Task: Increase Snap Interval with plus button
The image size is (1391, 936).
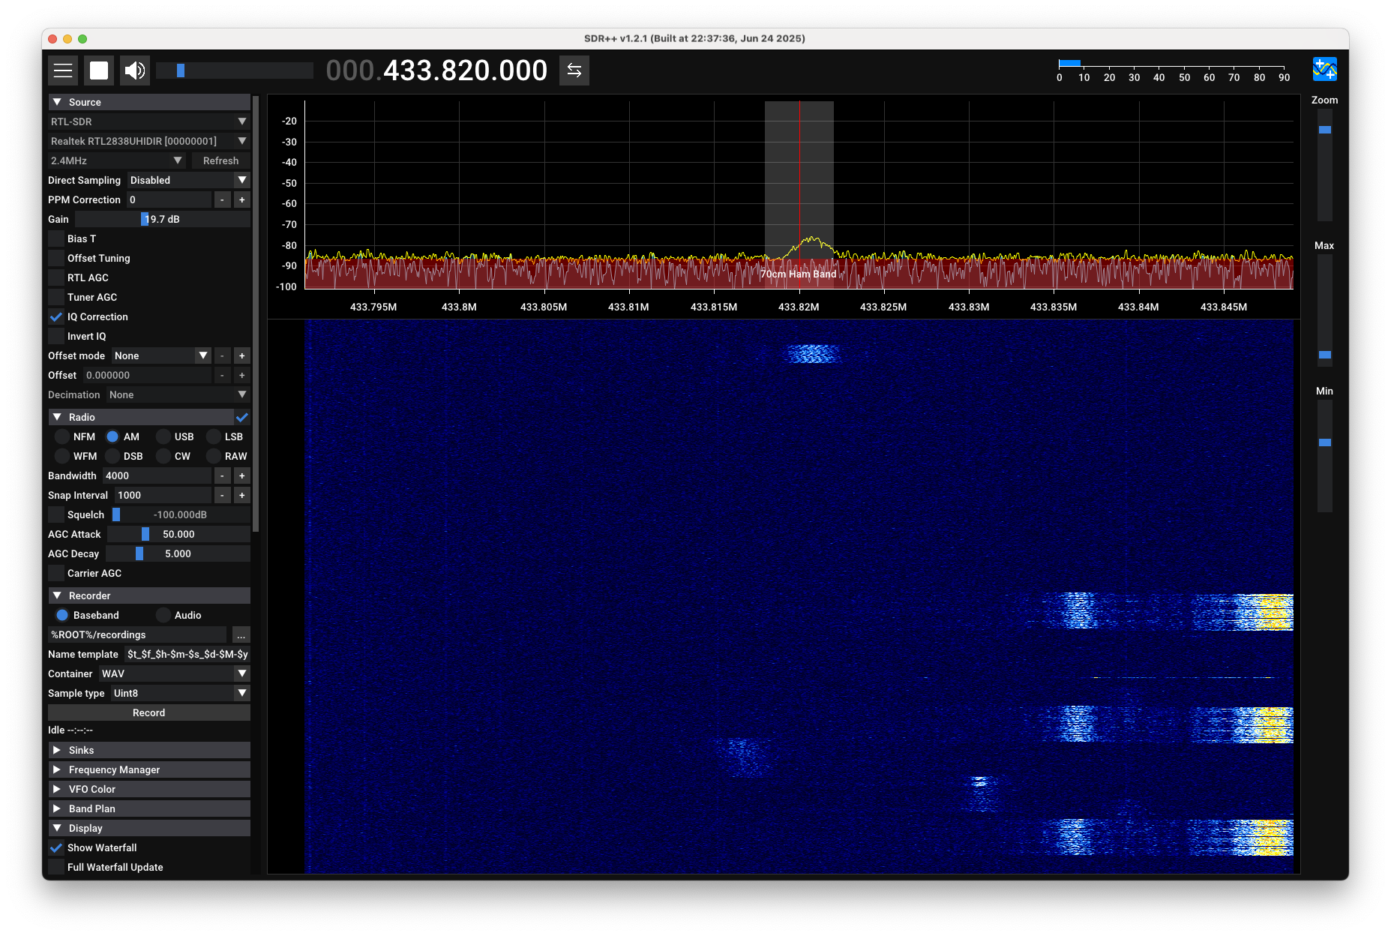Action: tap(241, 495)
